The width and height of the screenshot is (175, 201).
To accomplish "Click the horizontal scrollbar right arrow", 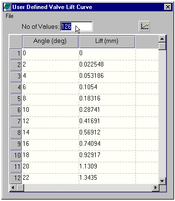I will point(156,187).
